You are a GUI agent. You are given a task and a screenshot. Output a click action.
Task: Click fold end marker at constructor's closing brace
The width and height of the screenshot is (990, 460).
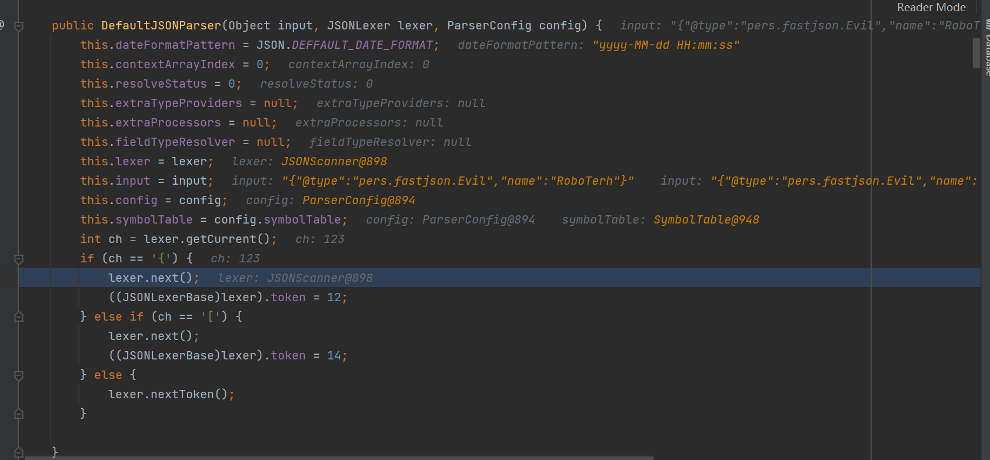(19, 452)
